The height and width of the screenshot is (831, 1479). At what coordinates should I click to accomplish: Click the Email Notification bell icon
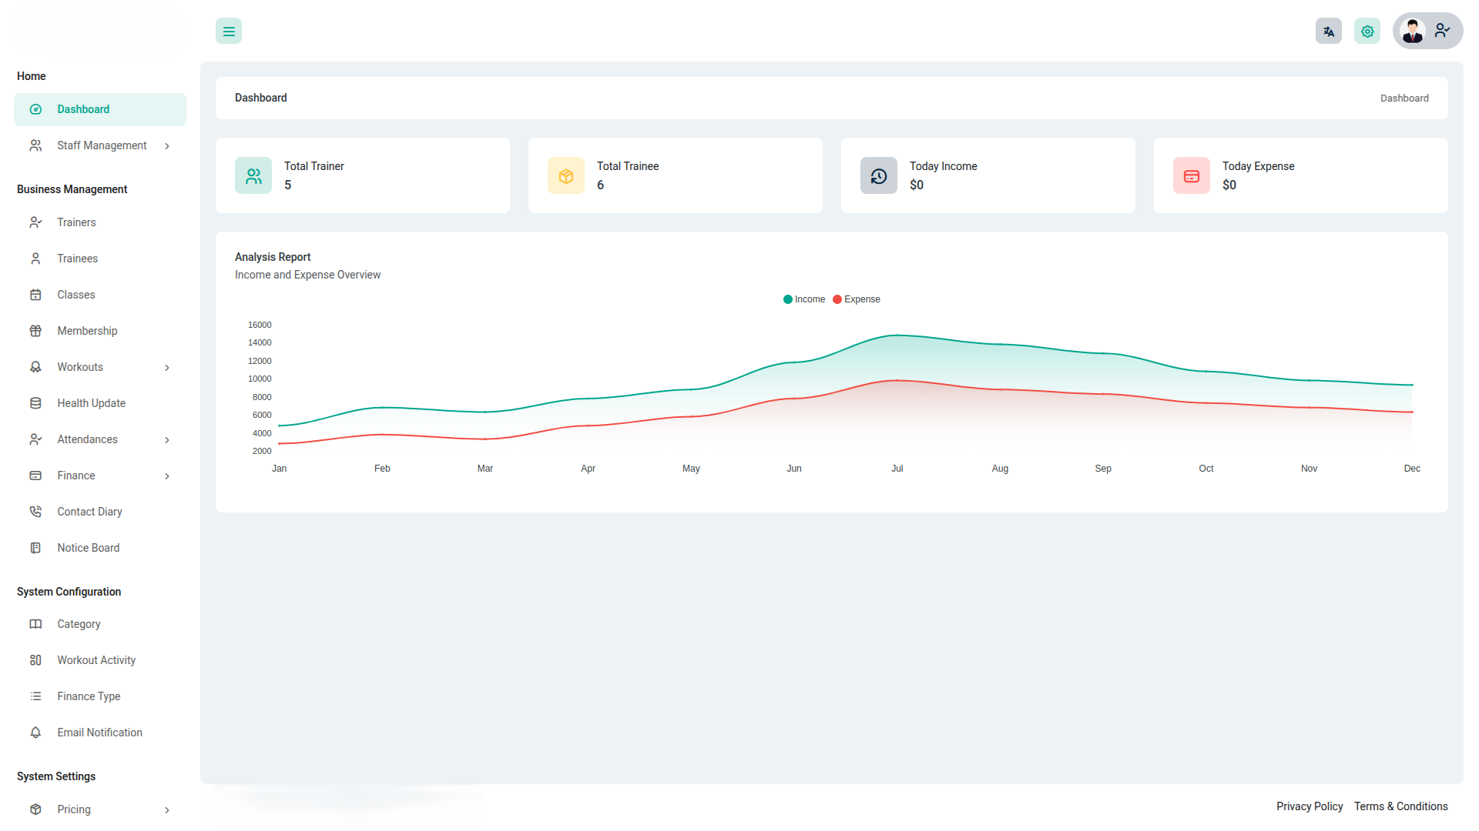35,733
